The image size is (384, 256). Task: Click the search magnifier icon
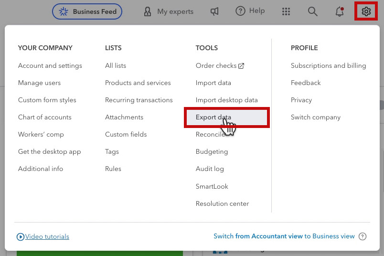[x=312, y=11]
